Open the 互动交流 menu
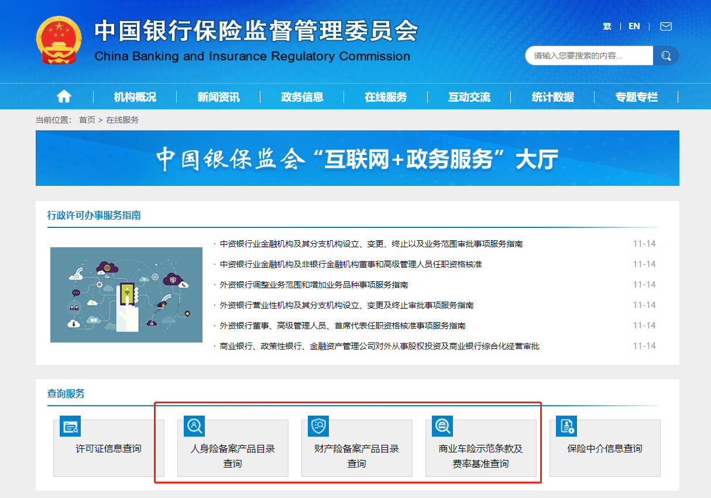 (x=469, y=97)
